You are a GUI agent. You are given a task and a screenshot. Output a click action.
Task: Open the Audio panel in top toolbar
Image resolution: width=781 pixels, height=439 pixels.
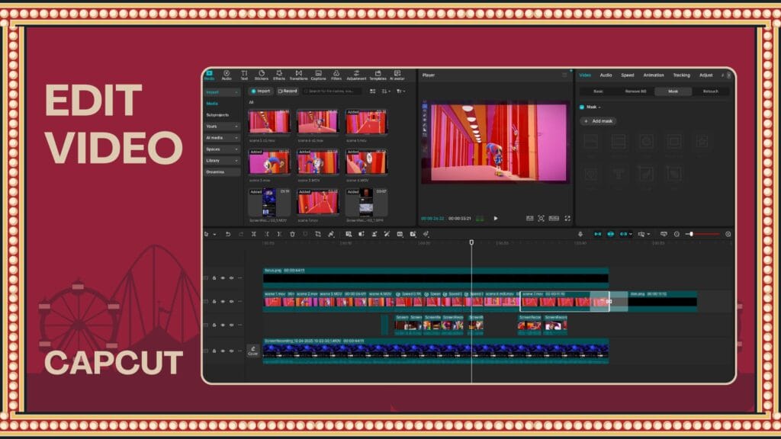[227, 75]
